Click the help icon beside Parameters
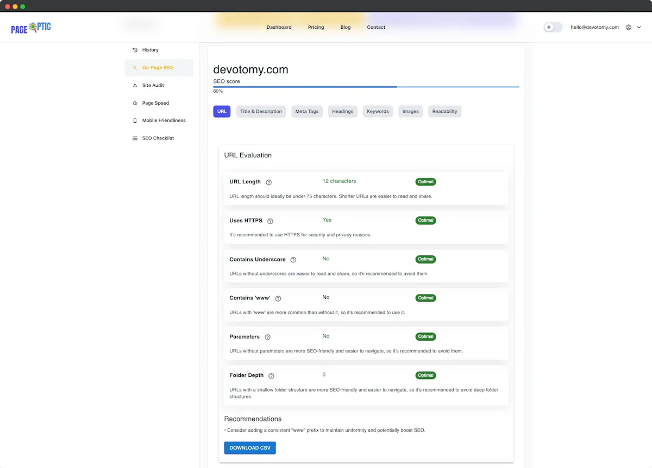This screenshot has width=652, height=468. pos(267,337)
